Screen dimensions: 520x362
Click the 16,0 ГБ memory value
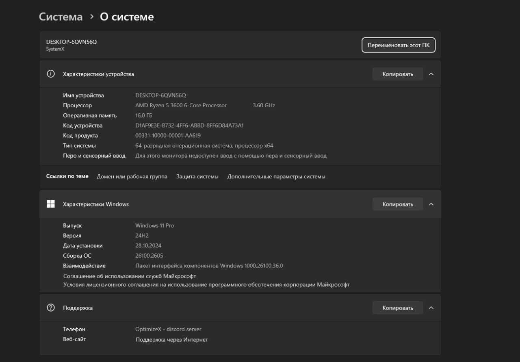[x=144, y=115]
